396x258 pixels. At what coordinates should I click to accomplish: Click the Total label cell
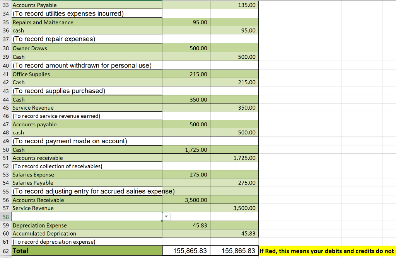(x=87, y=251)
